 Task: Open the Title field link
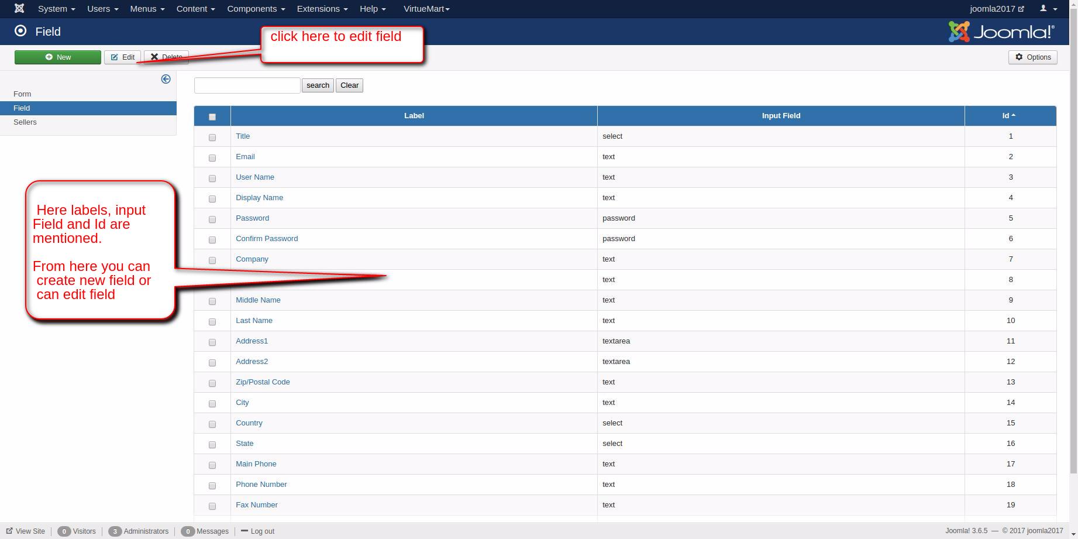pyautogui.click(x=243, y=136)
